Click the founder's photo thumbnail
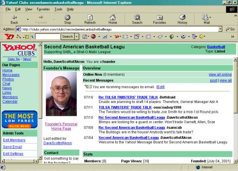Screen dimensions: 238x171 coord(61,94)
